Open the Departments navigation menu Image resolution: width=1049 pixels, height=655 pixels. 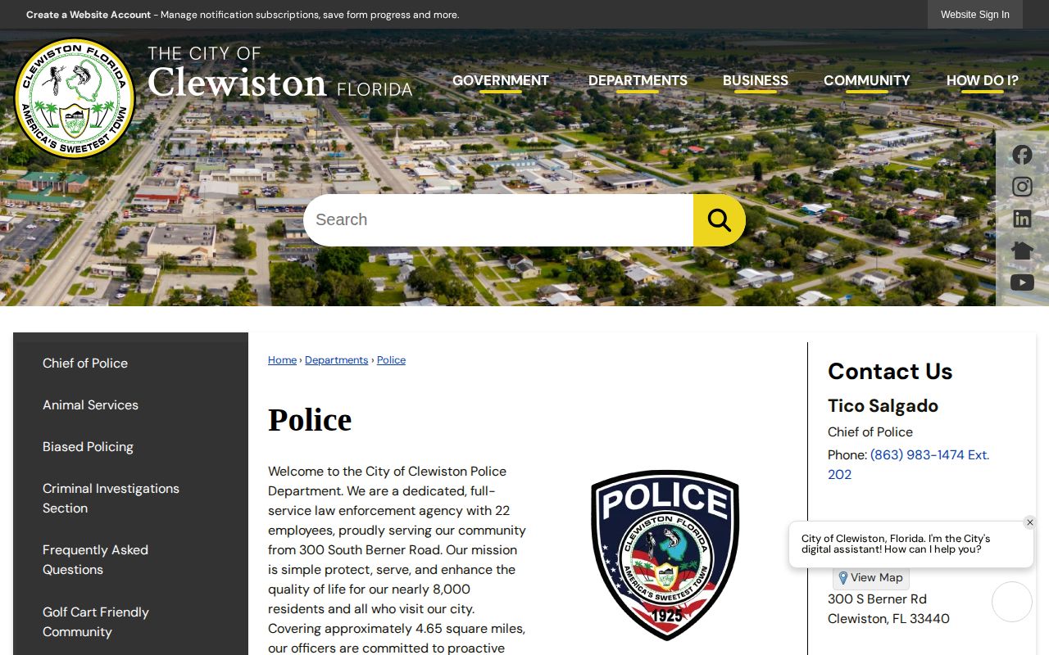(x=638, y=80)
